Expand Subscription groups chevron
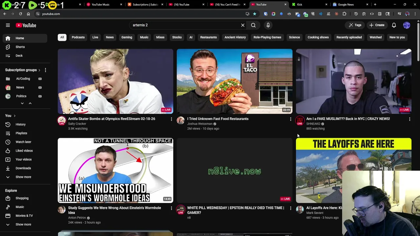 pos(39,70)
